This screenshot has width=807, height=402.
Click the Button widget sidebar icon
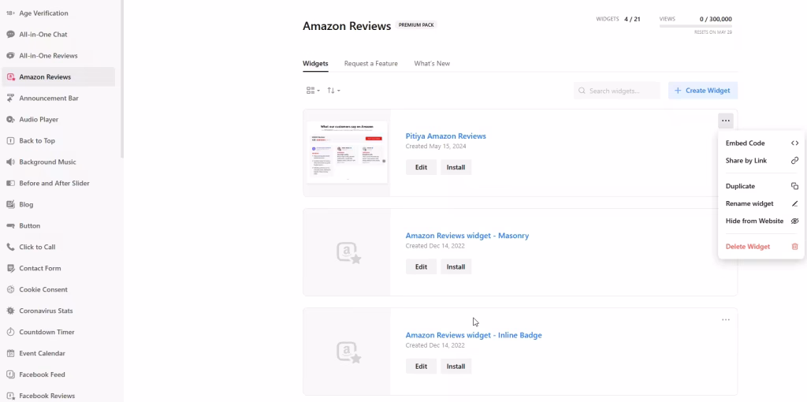pos(10,225)
